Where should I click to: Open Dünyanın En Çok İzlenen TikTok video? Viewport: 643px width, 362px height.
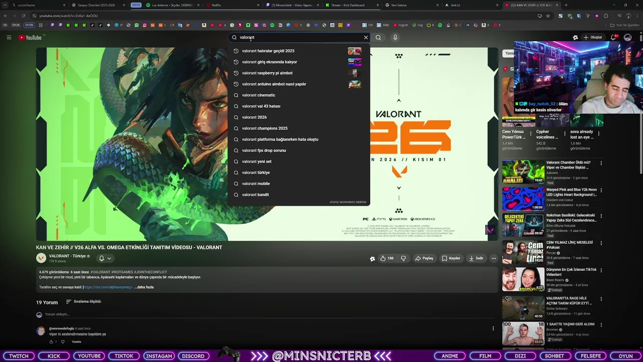(x=523, y=279)
